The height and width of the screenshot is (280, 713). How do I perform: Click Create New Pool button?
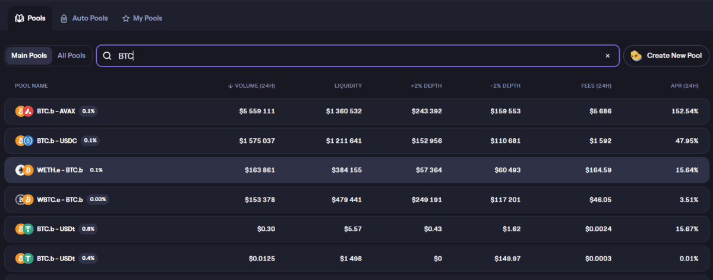(666, 56)
